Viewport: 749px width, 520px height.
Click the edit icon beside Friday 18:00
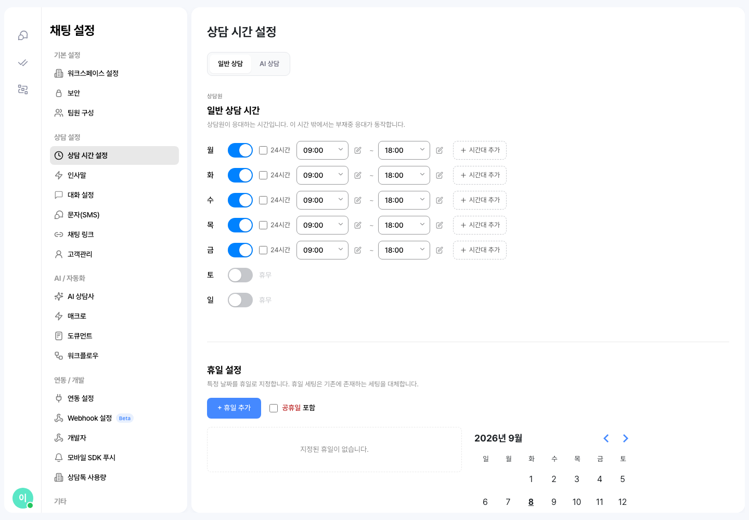[x=440, y=250]
